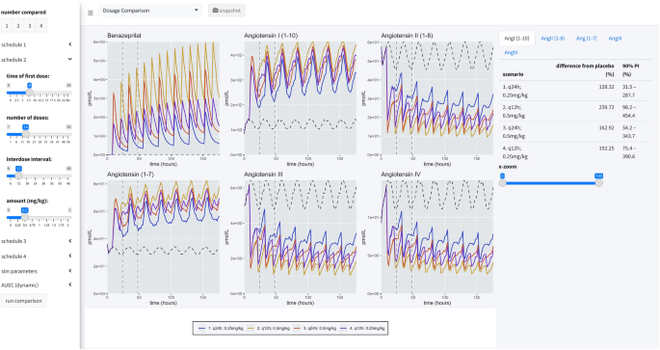Select table row 3. q24h; 0.5mg/kg
The image size is (660, 350).
575,132
